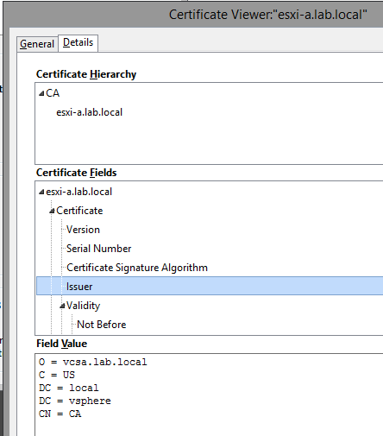
Task: Select the Serial Number field
Action: [x=99, y=249]
